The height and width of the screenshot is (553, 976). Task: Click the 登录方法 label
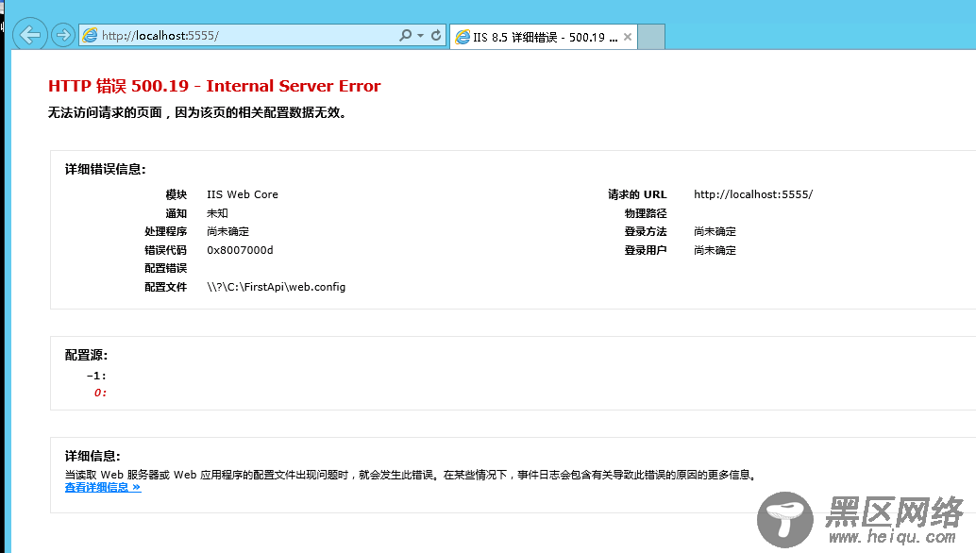[x=646, y=231]
